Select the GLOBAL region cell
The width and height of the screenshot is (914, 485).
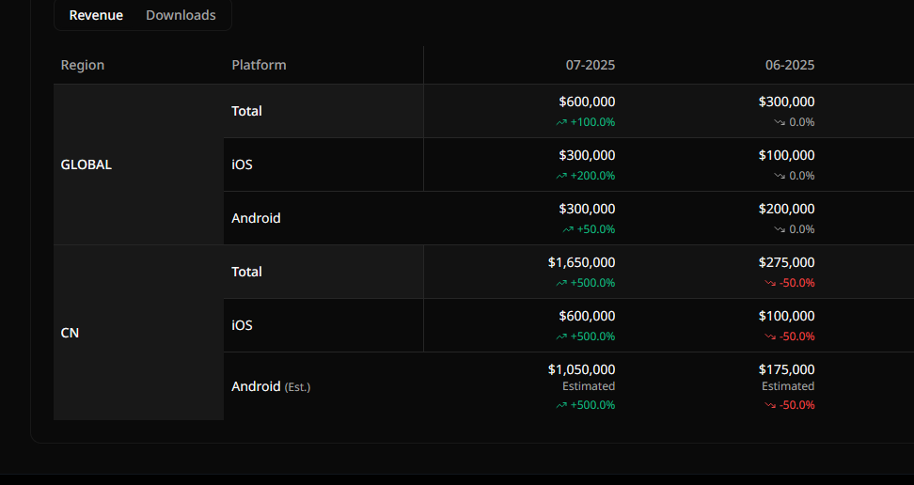click(x=139, y=164)
